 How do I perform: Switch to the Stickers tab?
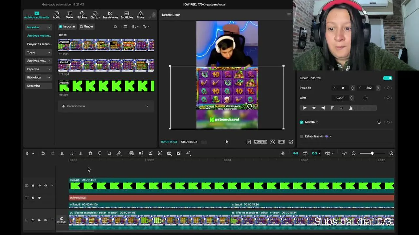[x=82, y=15]
